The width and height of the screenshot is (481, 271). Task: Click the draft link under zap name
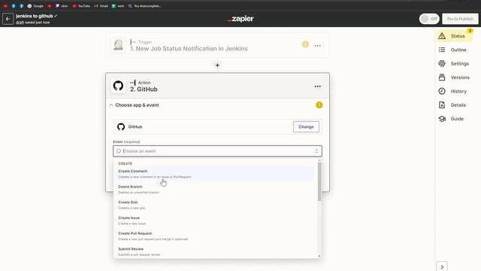click(x=20, y=23)
